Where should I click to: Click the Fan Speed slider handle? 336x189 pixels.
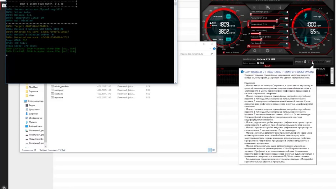(x=260, y=46)
